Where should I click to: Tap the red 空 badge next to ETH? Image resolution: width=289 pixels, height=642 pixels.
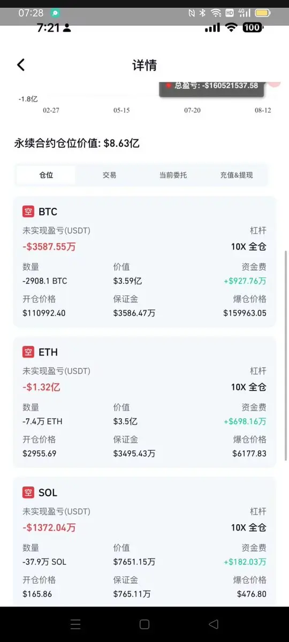point(28,352)
